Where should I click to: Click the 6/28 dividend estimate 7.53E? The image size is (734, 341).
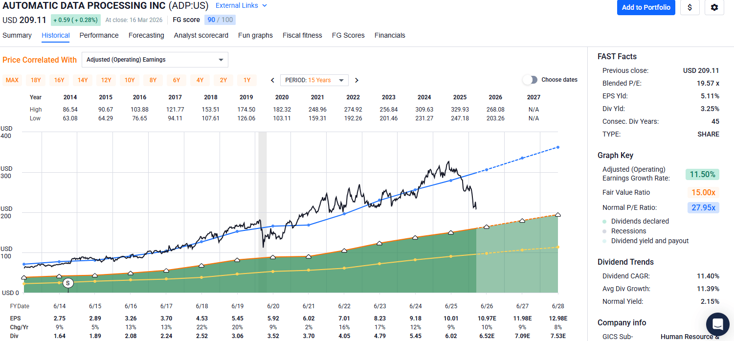tap(557, 336)
